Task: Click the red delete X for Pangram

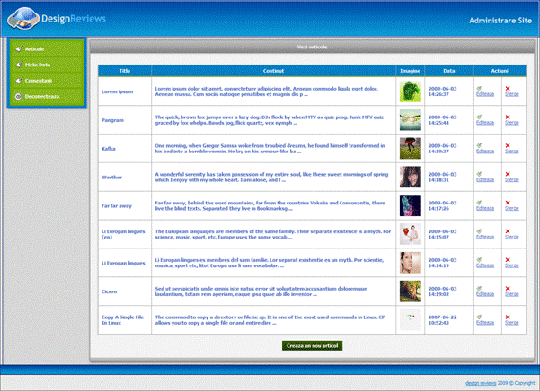Action: point(508,117)
